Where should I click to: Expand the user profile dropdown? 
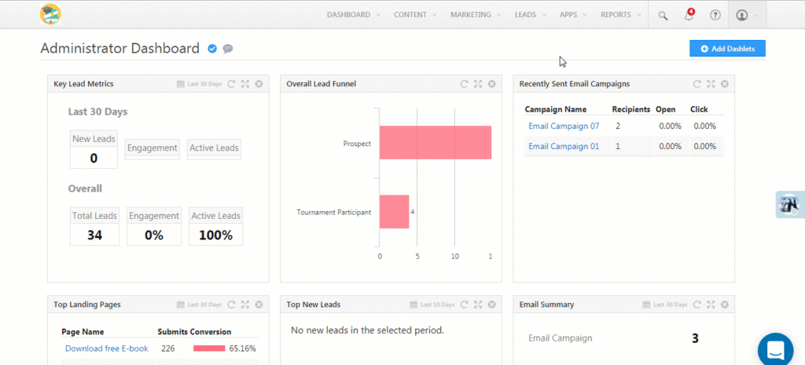coord(747,15)
